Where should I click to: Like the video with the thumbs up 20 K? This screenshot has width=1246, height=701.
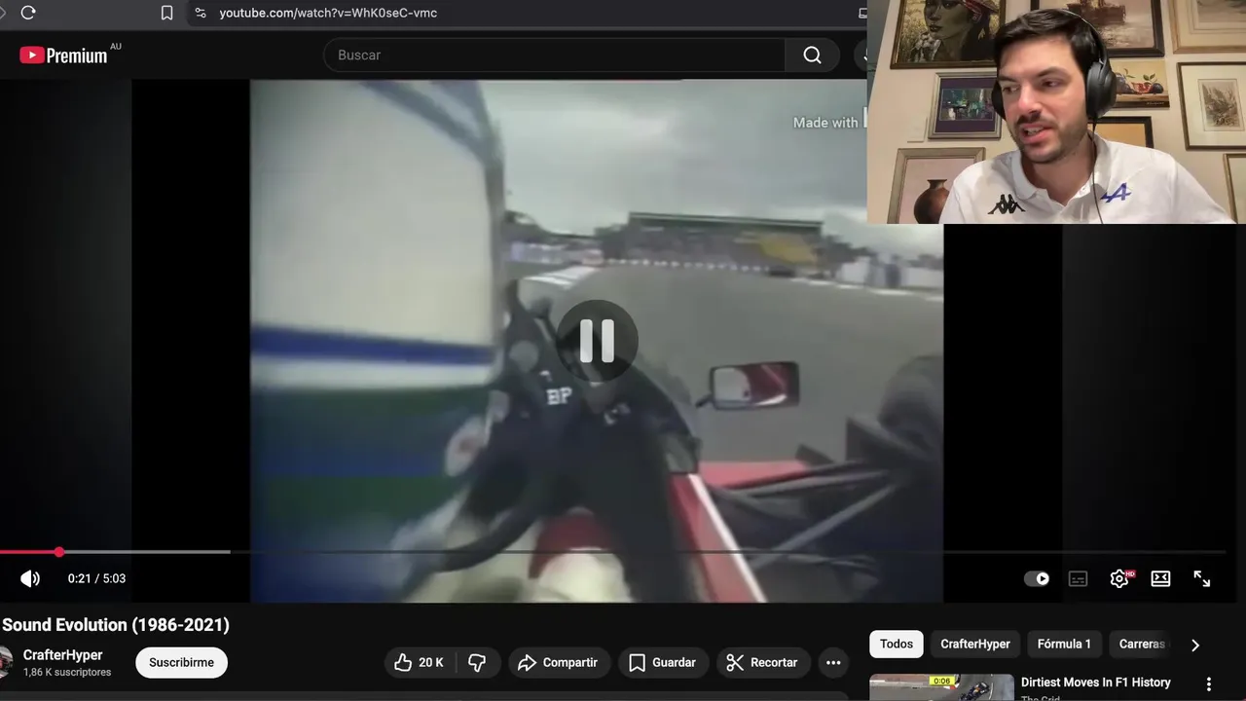coord(419,663)
